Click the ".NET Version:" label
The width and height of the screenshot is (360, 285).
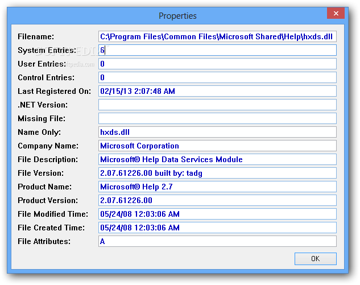(x=43, y=105)
